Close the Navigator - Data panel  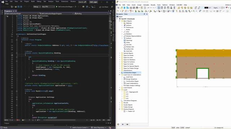point(147,14)
